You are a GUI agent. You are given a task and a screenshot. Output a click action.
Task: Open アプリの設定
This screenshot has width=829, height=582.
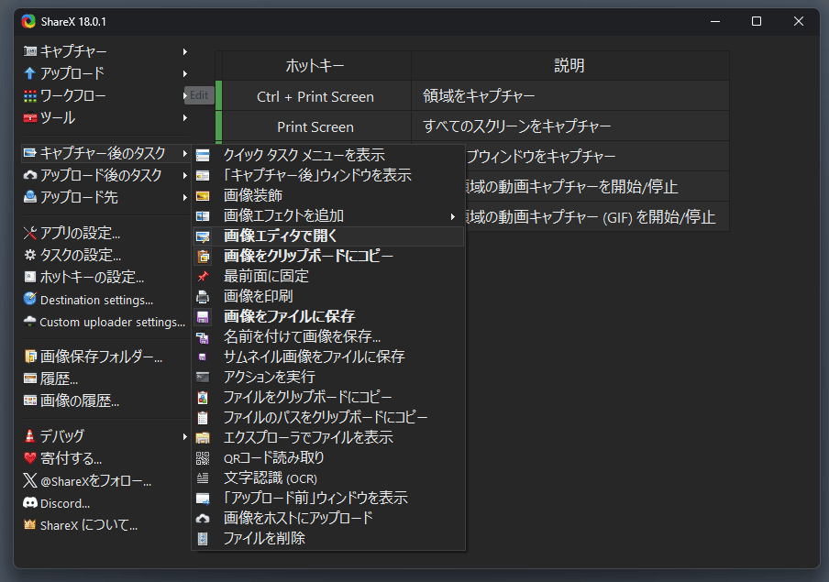79,233
